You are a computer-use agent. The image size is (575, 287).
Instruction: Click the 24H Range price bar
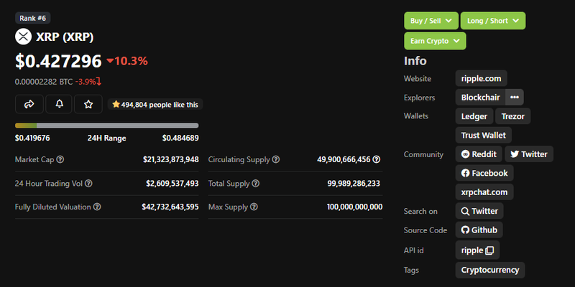[x=106, y=126]
